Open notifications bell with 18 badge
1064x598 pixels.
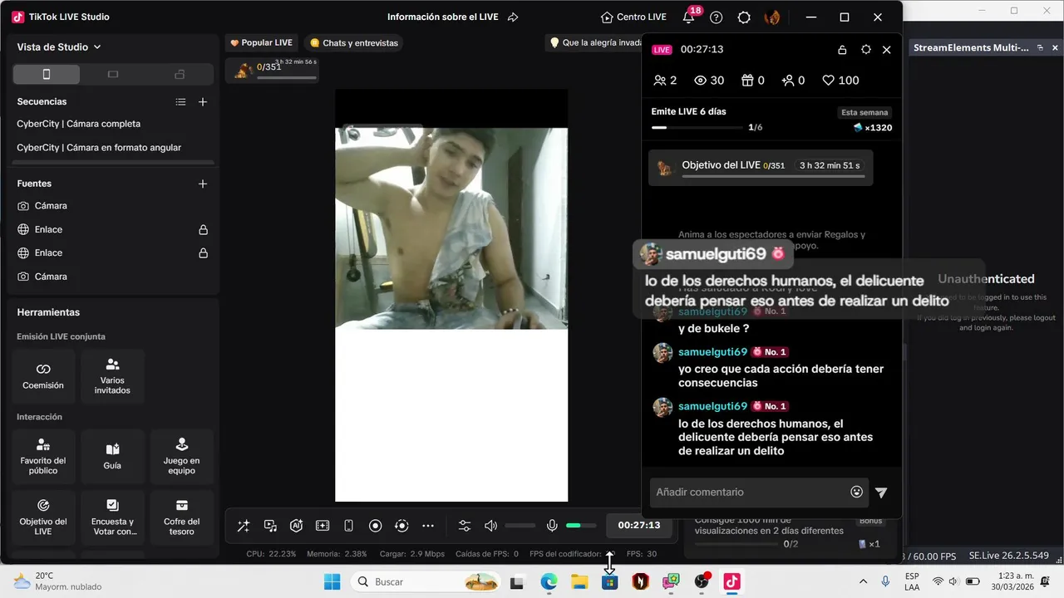(x=688, y=17)
